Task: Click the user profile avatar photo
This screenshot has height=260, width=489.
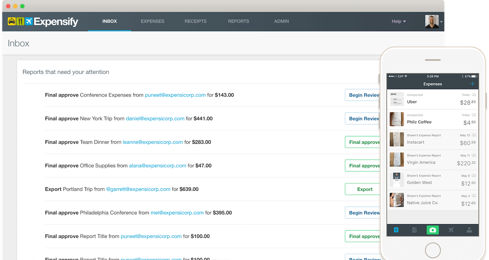Action: point(432,21)
